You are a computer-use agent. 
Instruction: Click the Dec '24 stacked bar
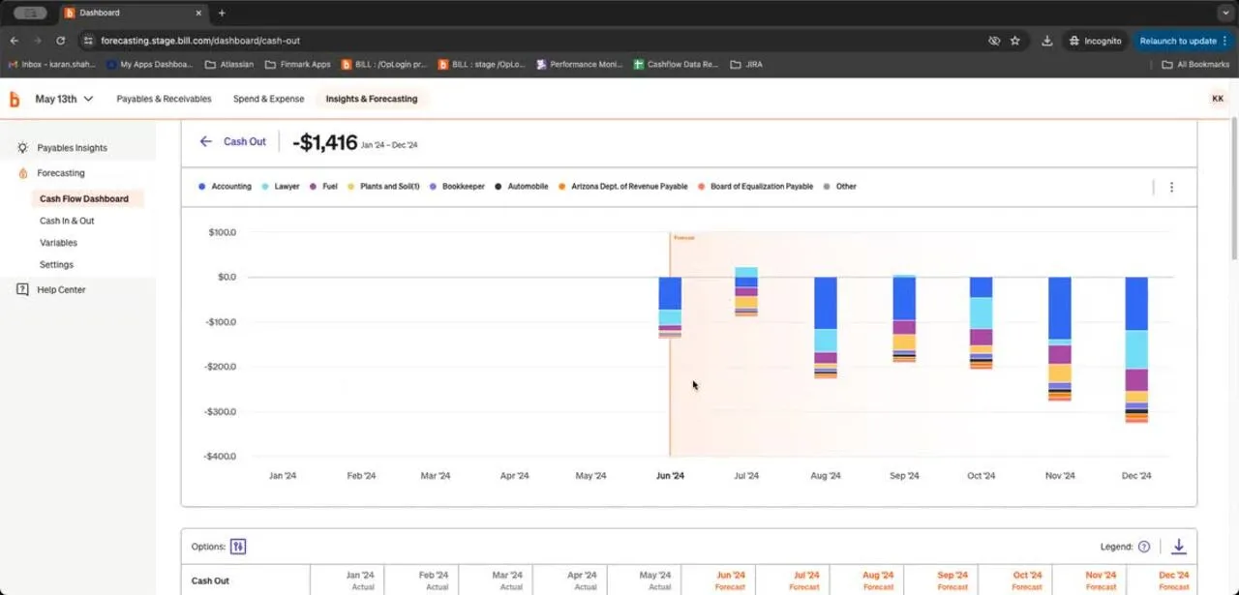point(1136,350)
